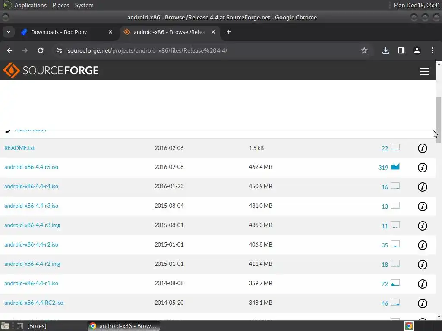The image size is (442, 331).
Task: Click the address bar URL
Action: coord(148,51)
